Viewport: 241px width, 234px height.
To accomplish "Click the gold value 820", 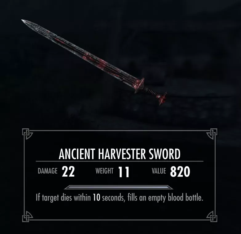I will 180,172.
